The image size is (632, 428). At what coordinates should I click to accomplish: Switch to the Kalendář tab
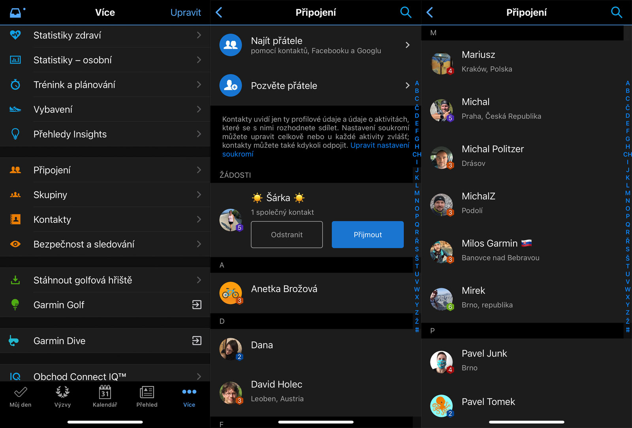click(x=105, y=396)
